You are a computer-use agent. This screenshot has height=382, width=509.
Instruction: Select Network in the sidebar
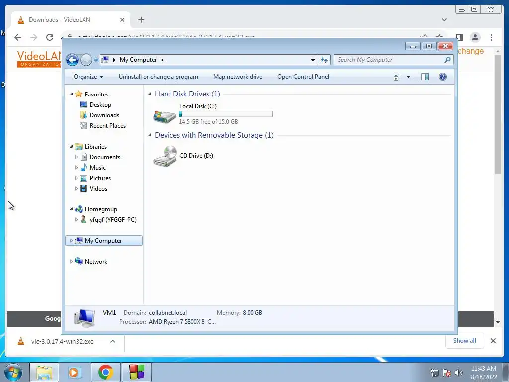96,262
